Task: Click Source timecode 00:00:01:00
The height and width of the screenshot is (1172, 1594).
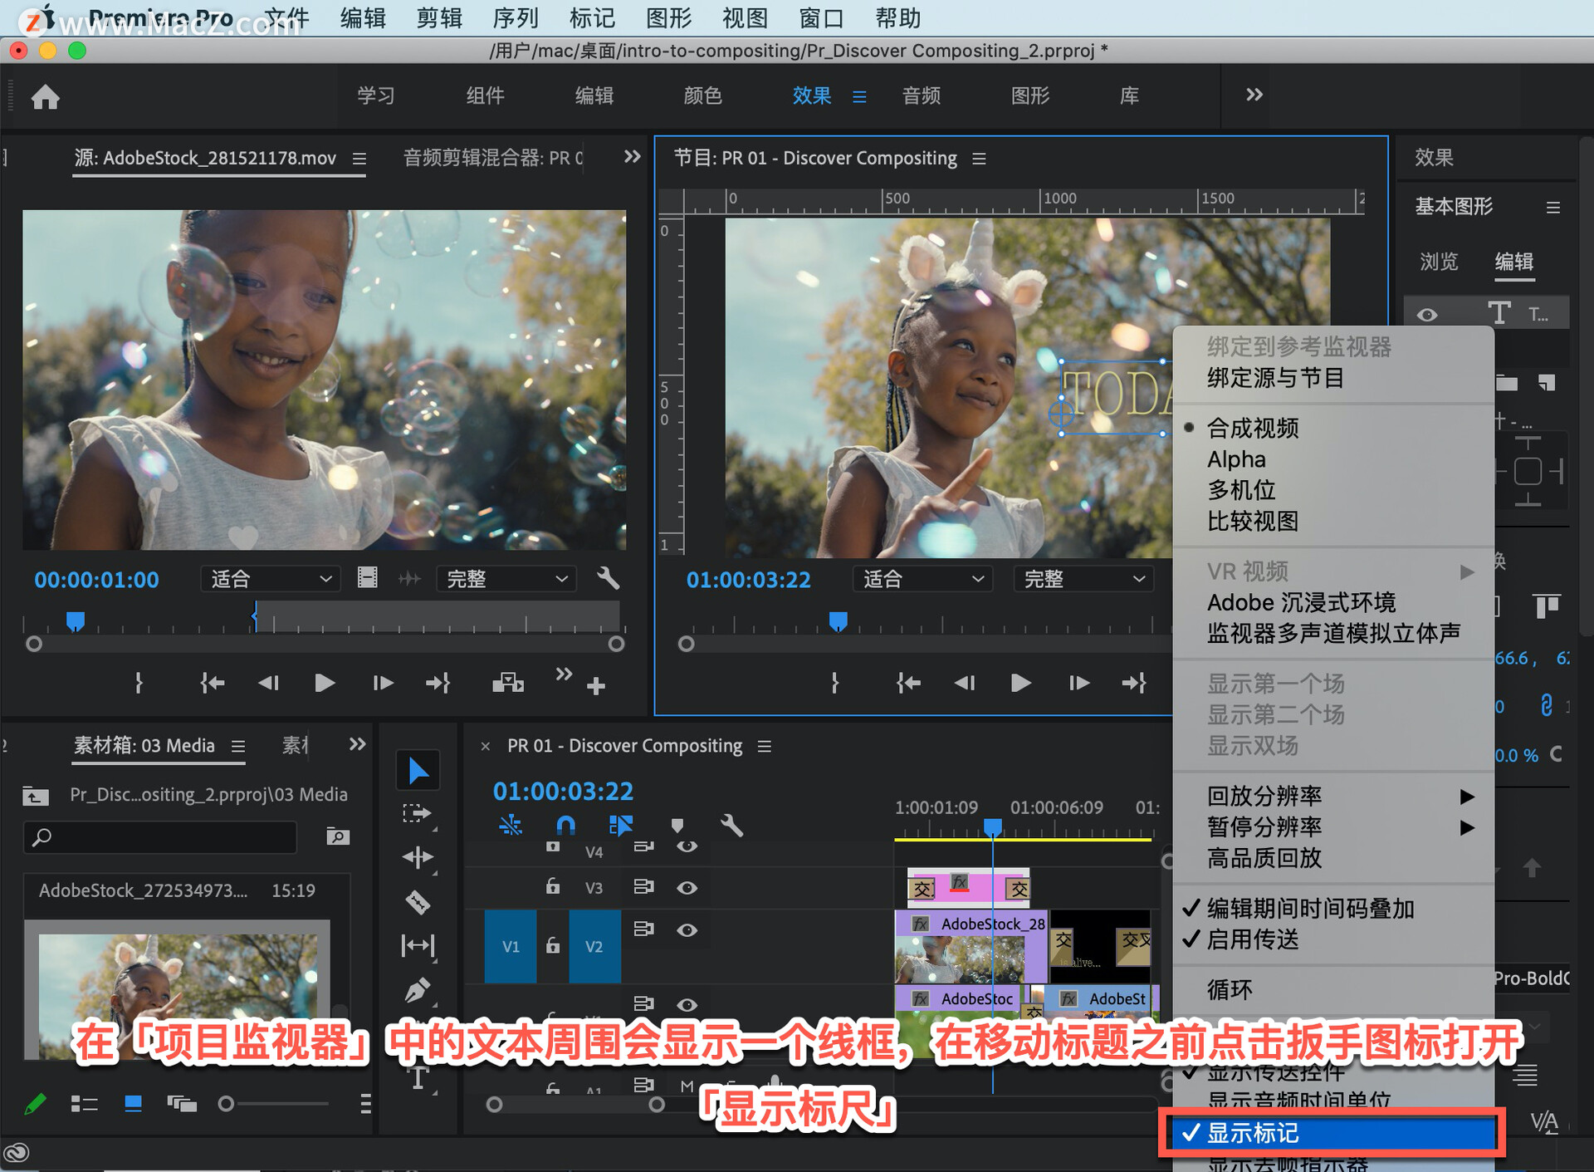Action: (x=96, y=580)
